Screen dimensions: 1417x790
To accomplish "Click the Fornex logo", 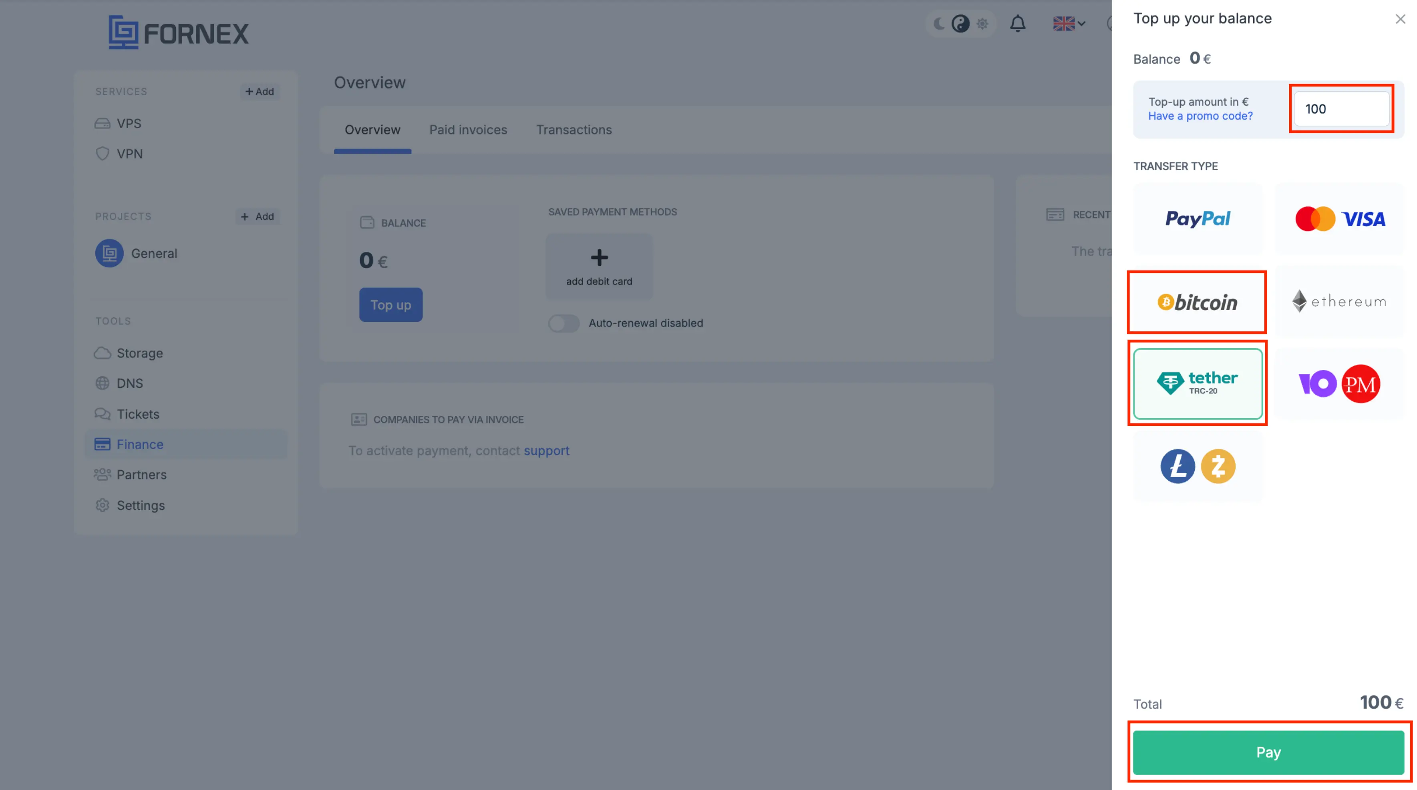I will (178, 32).
